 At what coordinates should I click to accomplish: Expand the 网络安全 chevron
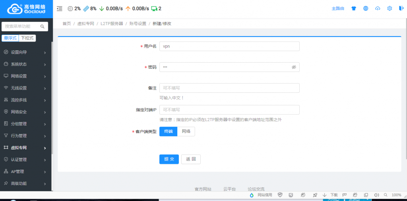coord(45,113)
